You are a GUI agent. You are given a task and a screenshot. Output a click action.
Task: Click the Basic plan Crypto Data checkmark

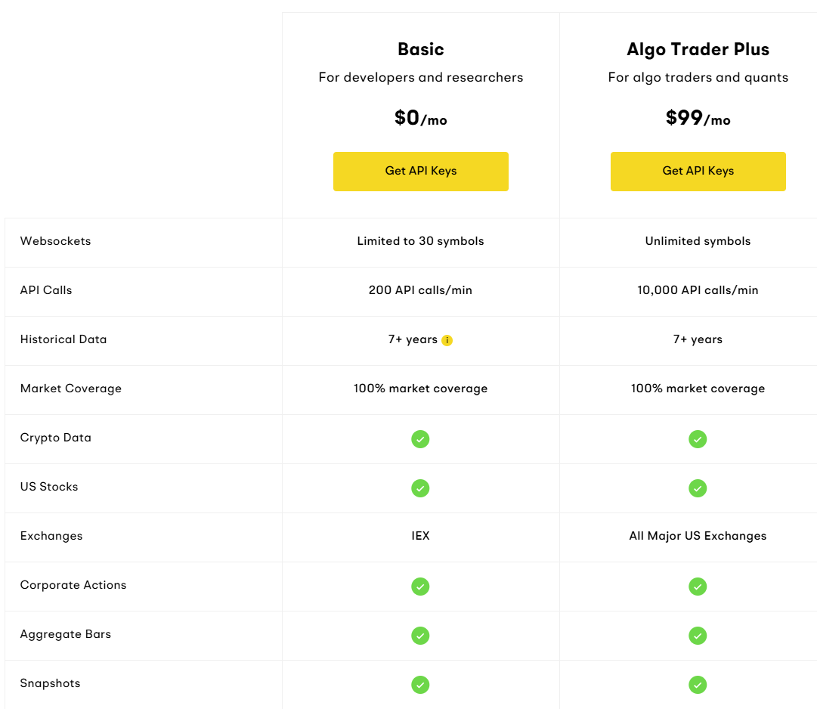click(420, 439)
